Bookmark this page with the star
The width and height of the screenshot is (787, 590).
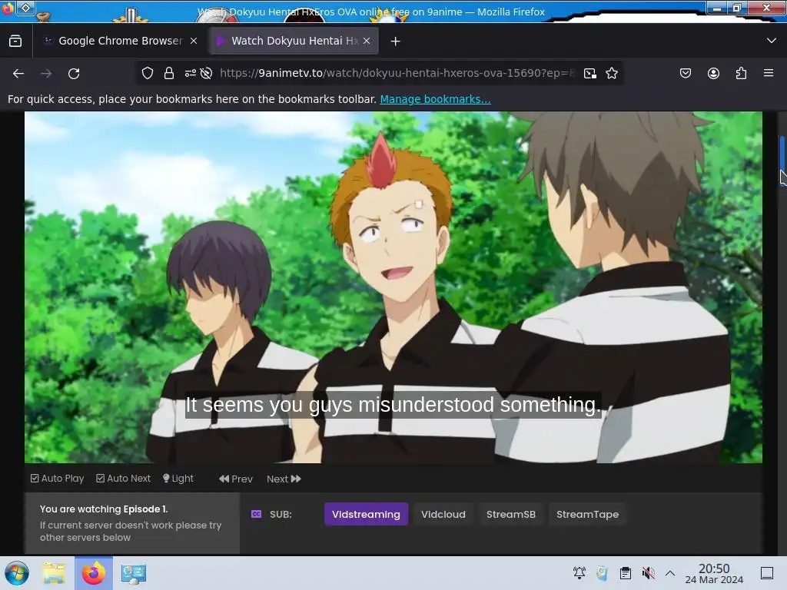pos(611,73)
